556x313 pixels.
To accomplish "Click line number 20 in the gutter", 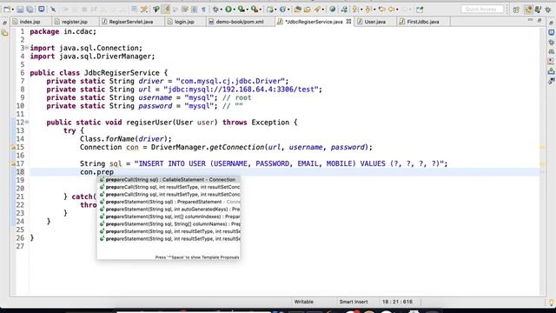I will point(20,189).
